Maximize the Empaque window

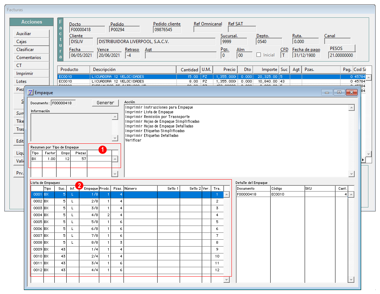339,92
